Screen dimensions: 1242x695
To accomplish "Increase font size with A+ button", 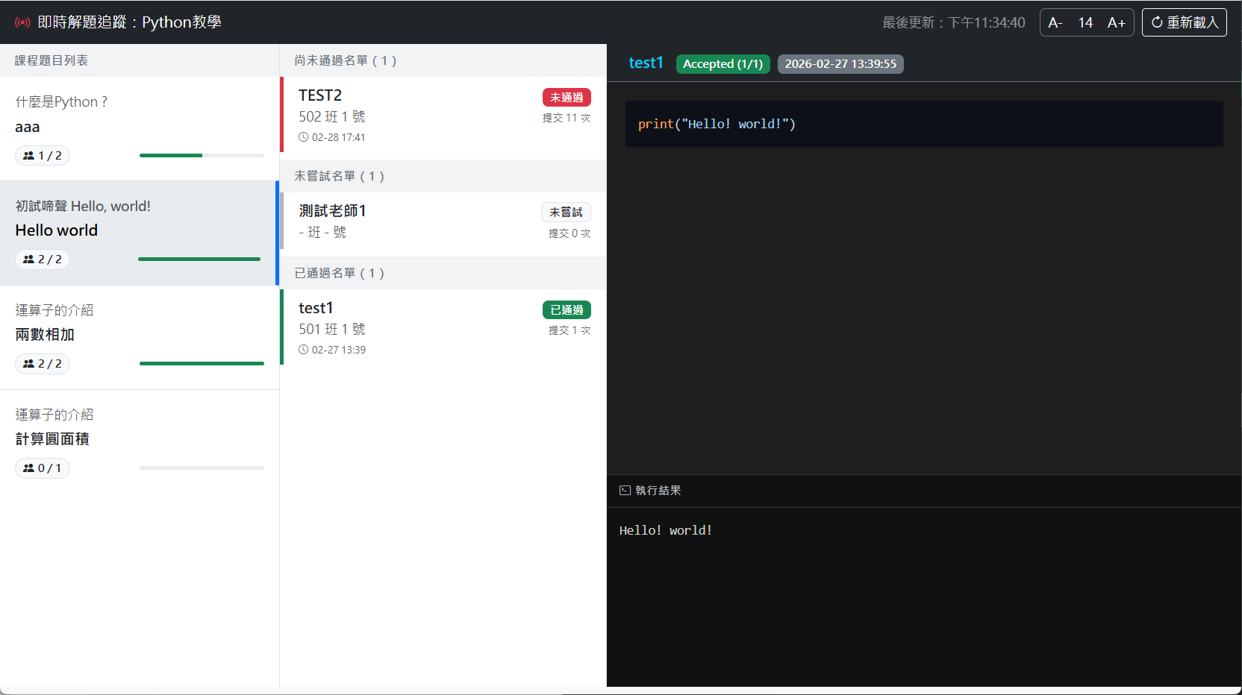I will click(x=1116, y=22).
